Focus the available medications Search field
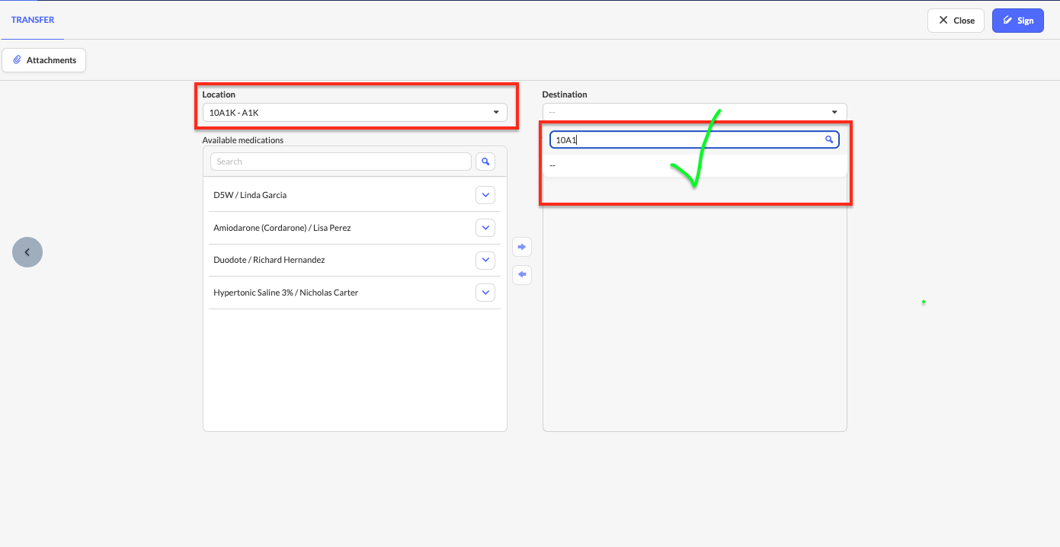This screenshot has width=1060, height=547. (341, 162)
